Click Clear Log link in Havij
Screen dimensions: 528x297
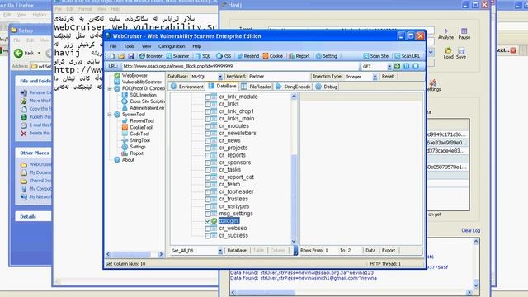click(x=471, y=230)
